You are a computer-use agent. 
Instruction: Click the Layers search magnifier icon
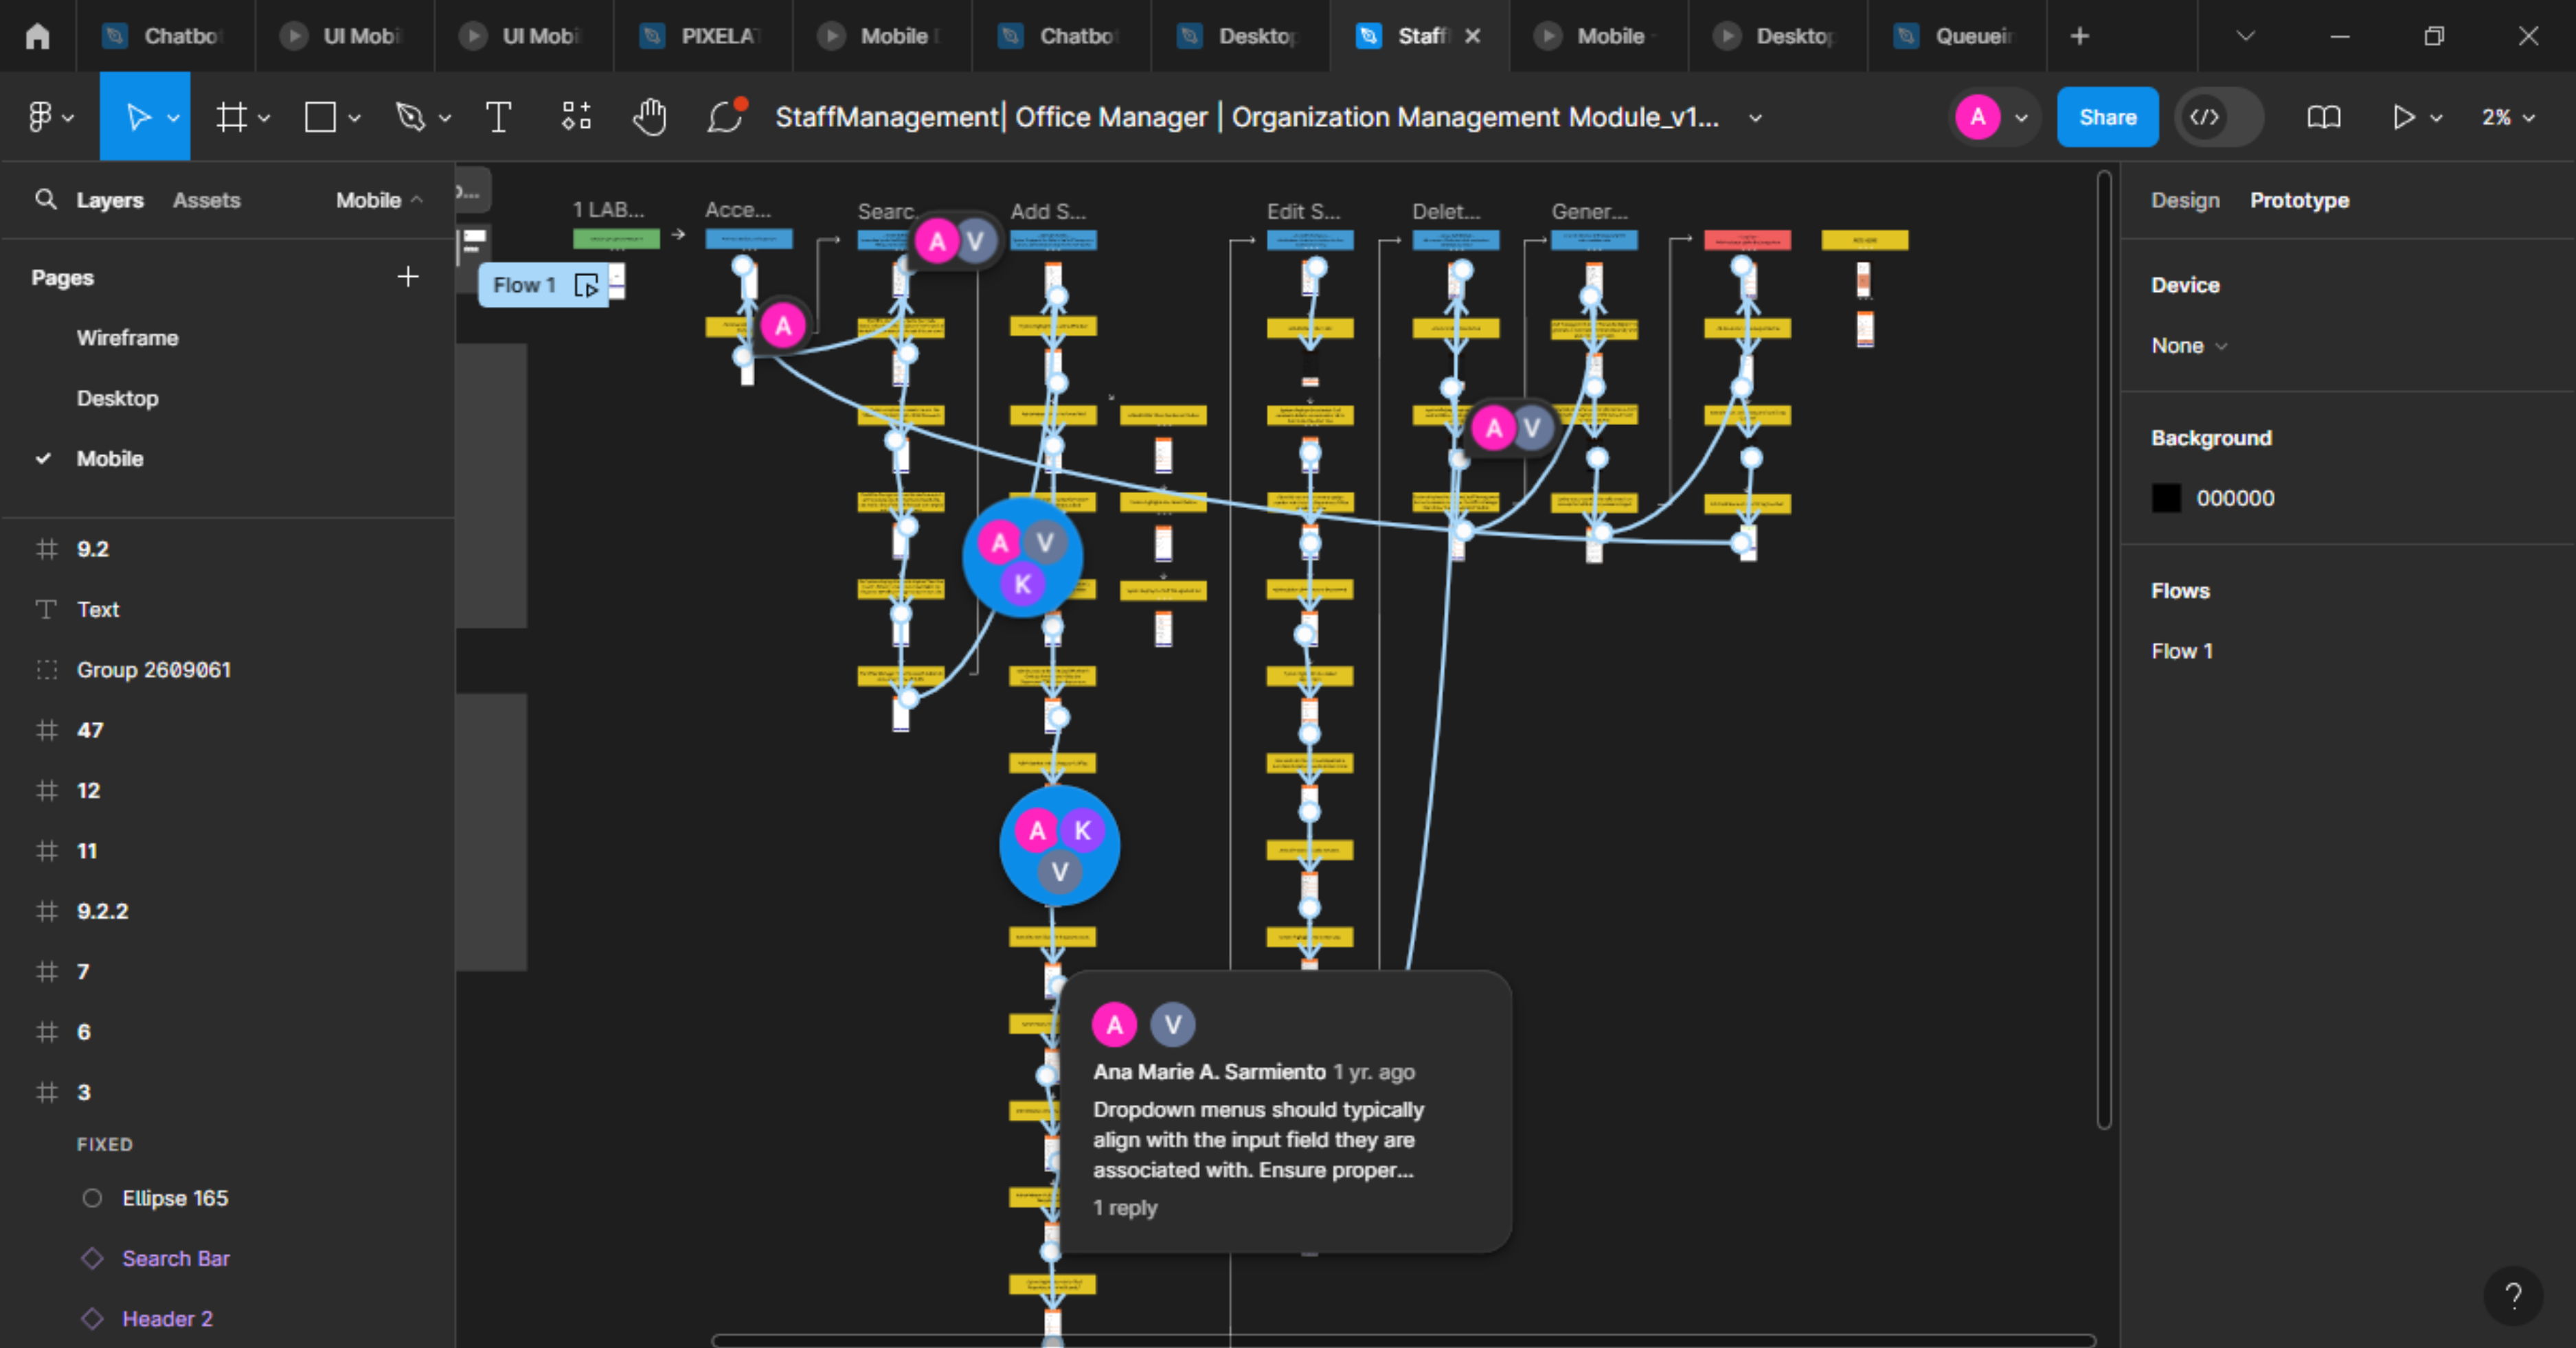(45, 199)
